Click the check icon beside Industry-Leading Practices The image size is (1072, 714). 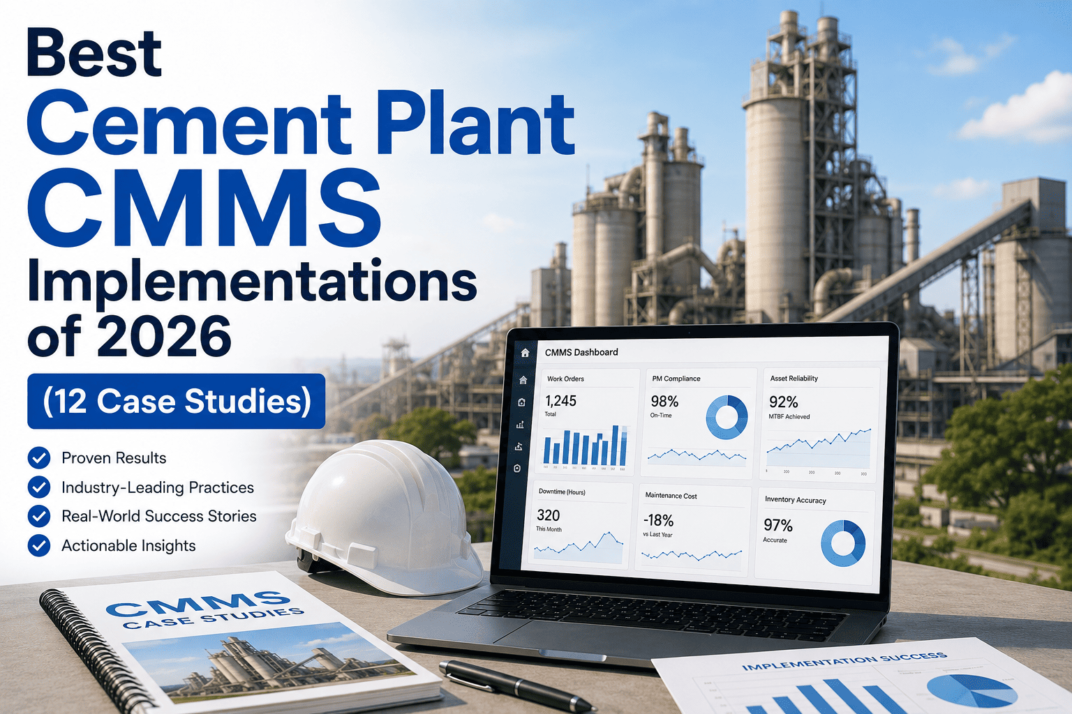click(39, 487)
